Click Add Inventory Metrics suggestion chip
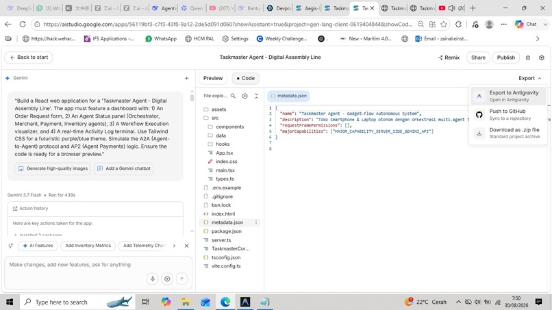The width and height of the screenshot is (552, 310). pos(88,246)
